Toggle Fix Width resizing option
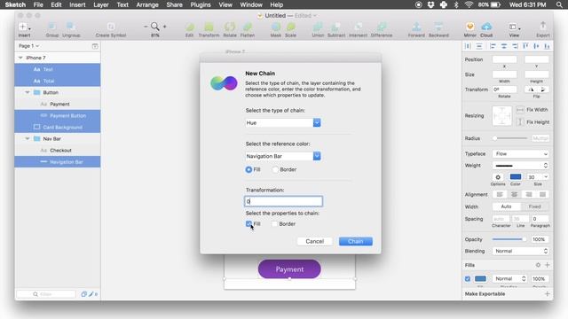Image resolution: width=568 pixels, height=319 pixels. click(x=520, y=110)
